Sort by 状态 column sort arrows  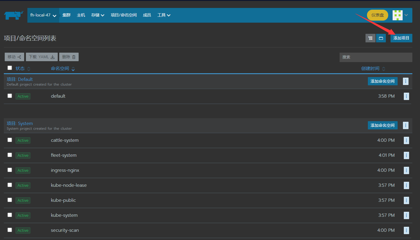coord(29,69)
